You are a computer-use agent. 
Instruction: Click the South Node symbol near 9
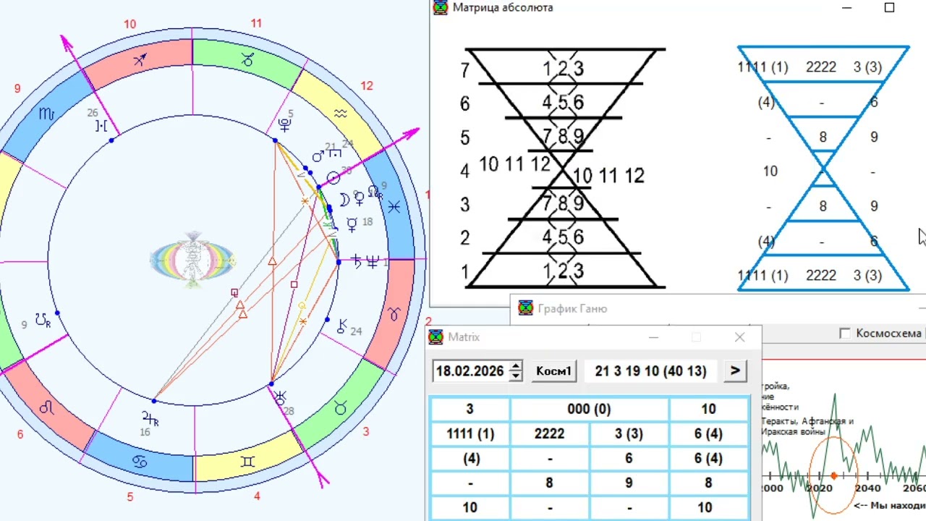coord(44,319)
